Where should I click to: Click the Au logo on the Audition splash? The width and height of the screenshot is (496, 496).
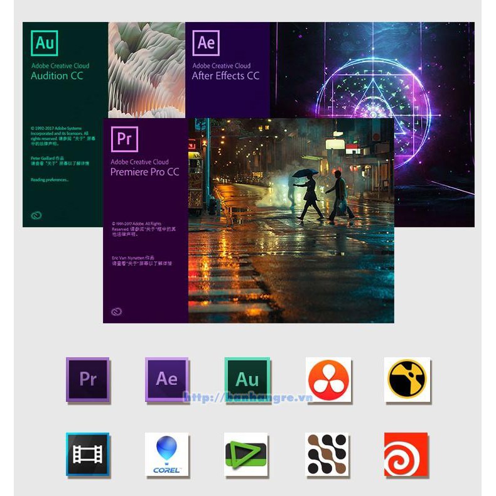(x=45, y=43)
